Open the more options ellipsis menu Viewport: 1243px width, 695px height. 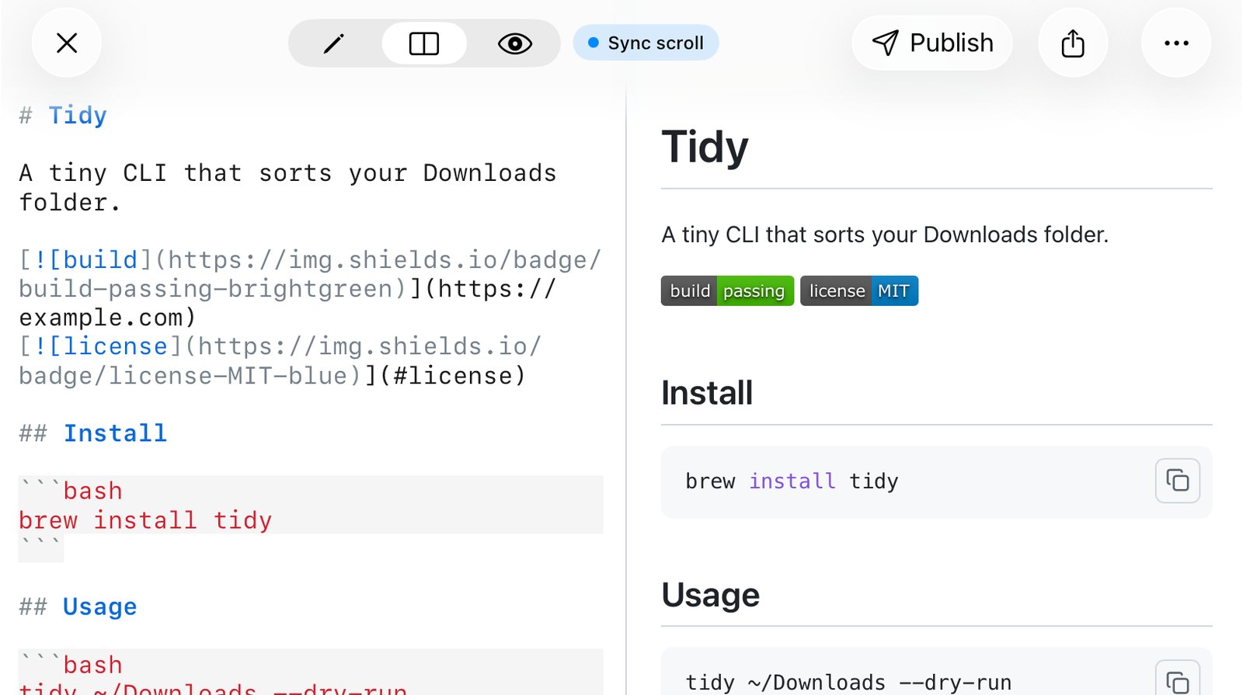[1176, 43]
